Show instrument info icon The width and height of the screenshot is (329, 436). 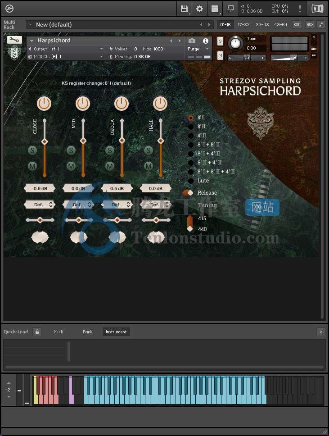206,41
